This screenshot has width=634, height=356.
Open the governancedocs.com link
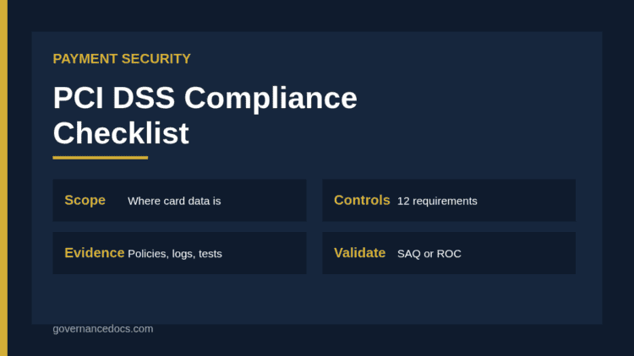coord(103,329)
